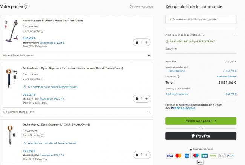This screenshot has width=245, height=165.
Task: Open the PayPal En savoir plus link
Action: click(x=188, y=108)
